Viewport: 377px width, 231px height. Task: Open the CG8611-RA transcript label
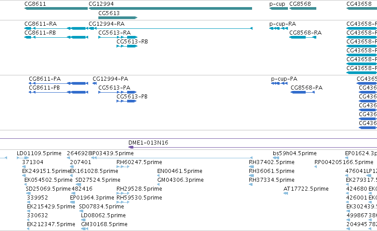pyautogui.click(x=41, y=24)
